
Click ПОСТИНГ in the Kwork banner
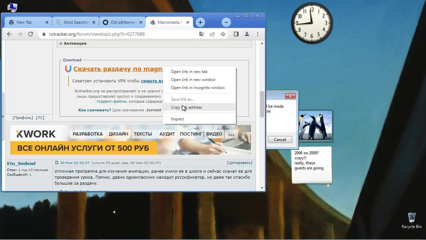click(191, 134)
